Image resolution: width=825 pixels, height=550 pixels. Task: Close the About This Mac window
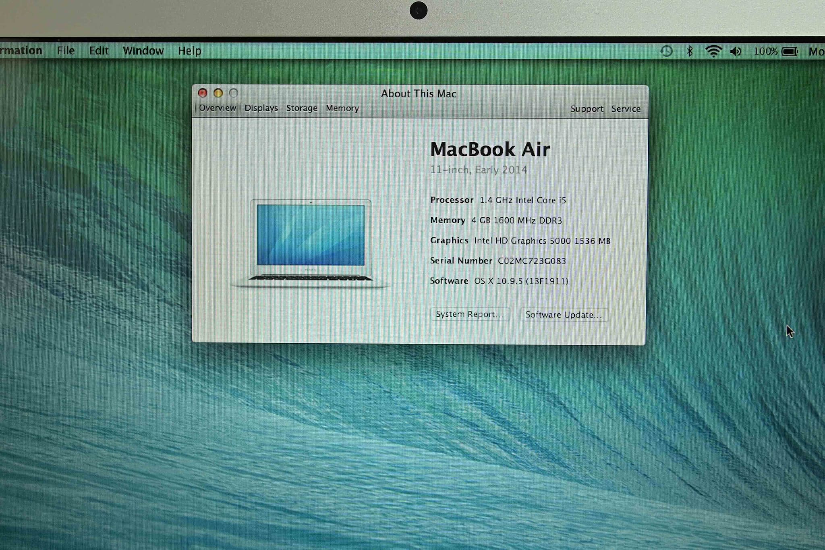[x=203, y=93]
